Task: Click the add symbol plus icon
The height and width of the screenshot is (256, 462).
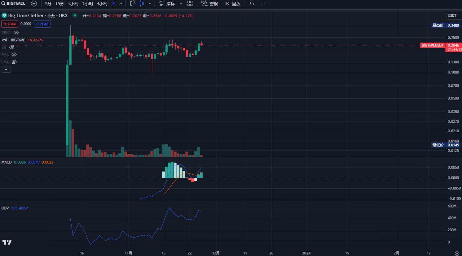Action: (x=34, y=3)
